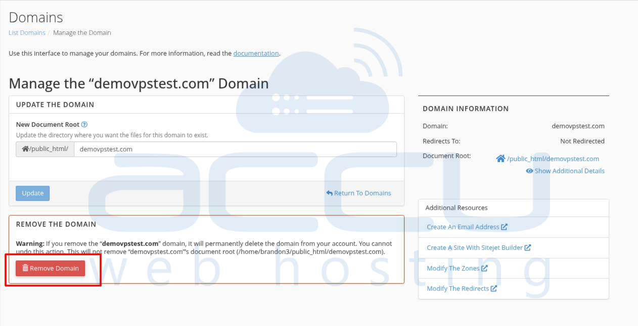The height and width of the screenshot is (326, 638).
Task: Open Modify The Zones link
Action: click(452, 268)
